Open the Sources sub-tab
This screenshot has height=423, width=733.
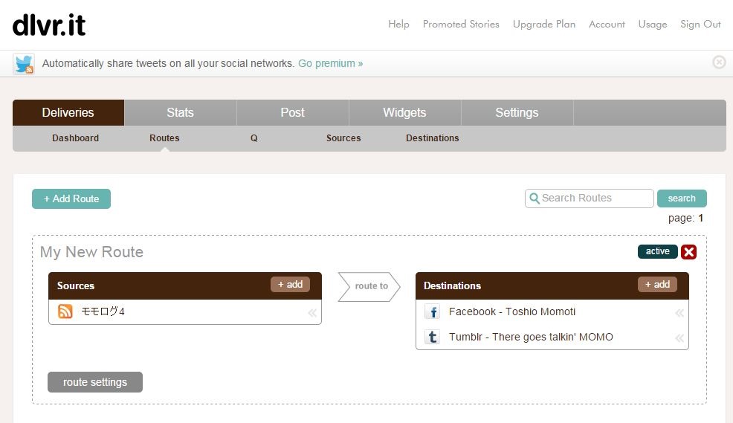click(x=343, y=138)
